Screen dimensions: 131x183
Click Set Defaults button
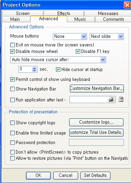[95, 175]
